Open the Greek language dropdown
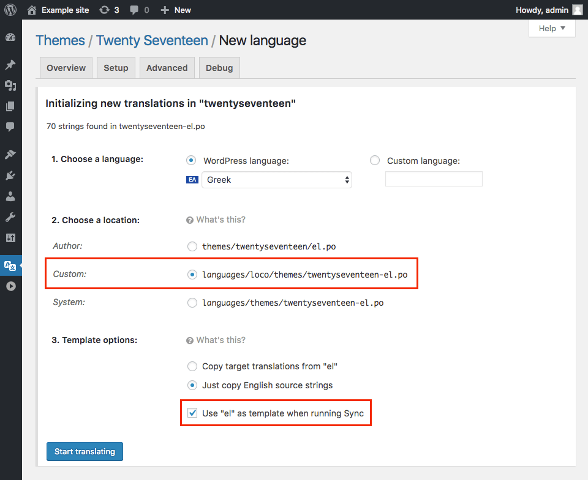 coord(277,180)
